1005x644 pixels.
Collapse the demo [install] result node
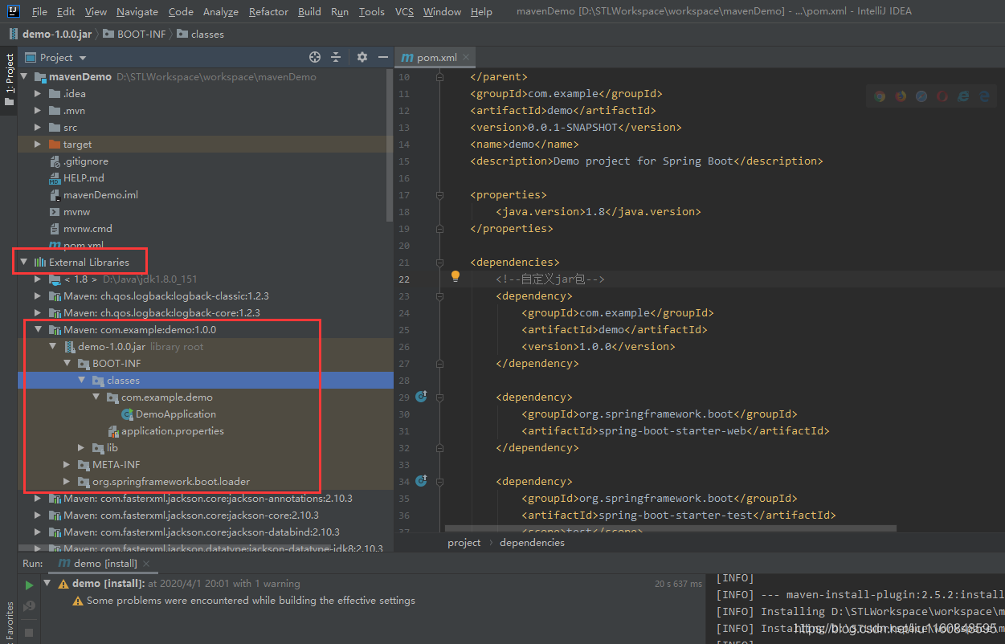(x=47, y=584)
